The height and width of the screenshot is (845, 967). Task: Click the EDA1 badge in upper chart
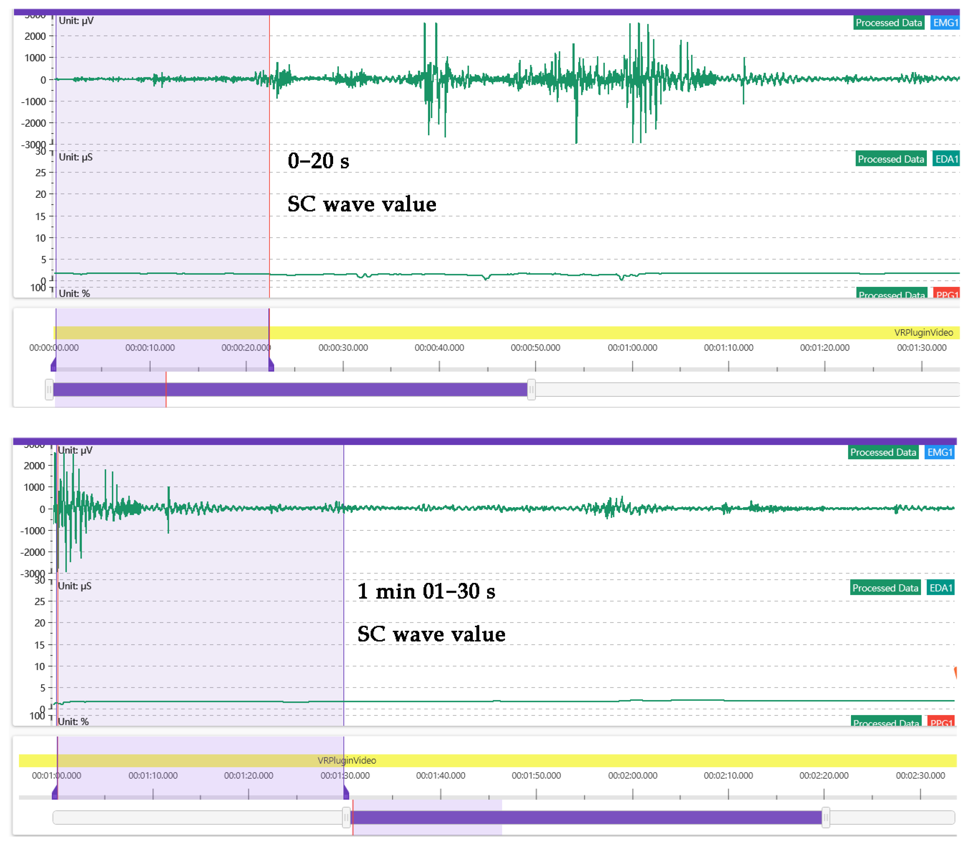[946, 159]
